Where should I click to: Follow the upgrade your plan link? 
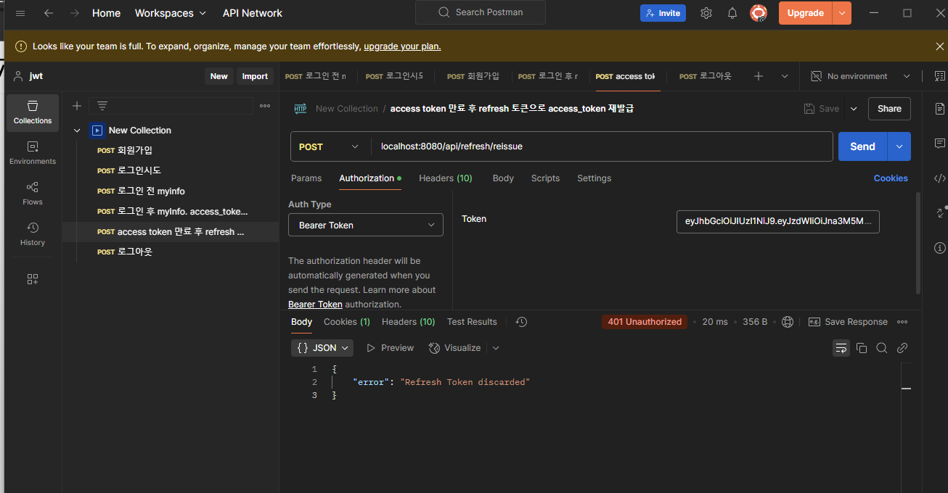click(402, 46)
